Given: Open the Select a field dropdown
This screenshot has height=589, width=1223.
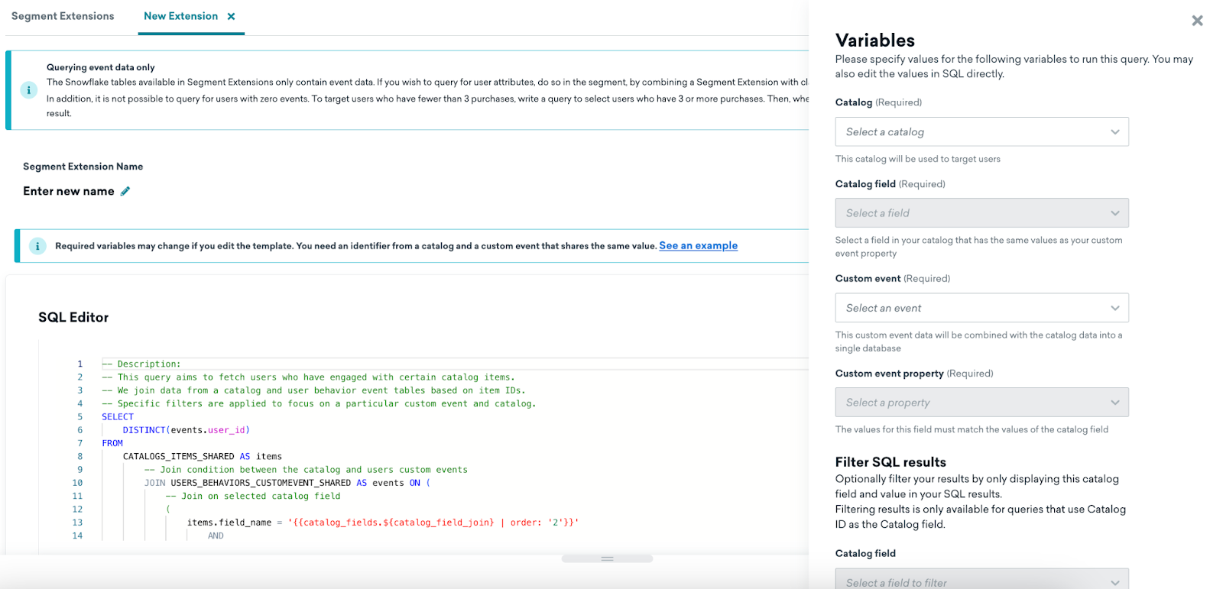Looking at the screenshot, I should (x=981, y=212).
